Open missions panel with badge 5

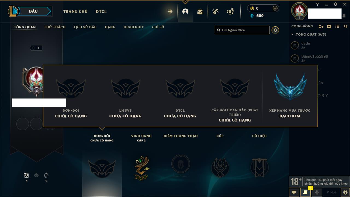coord(305,192)
